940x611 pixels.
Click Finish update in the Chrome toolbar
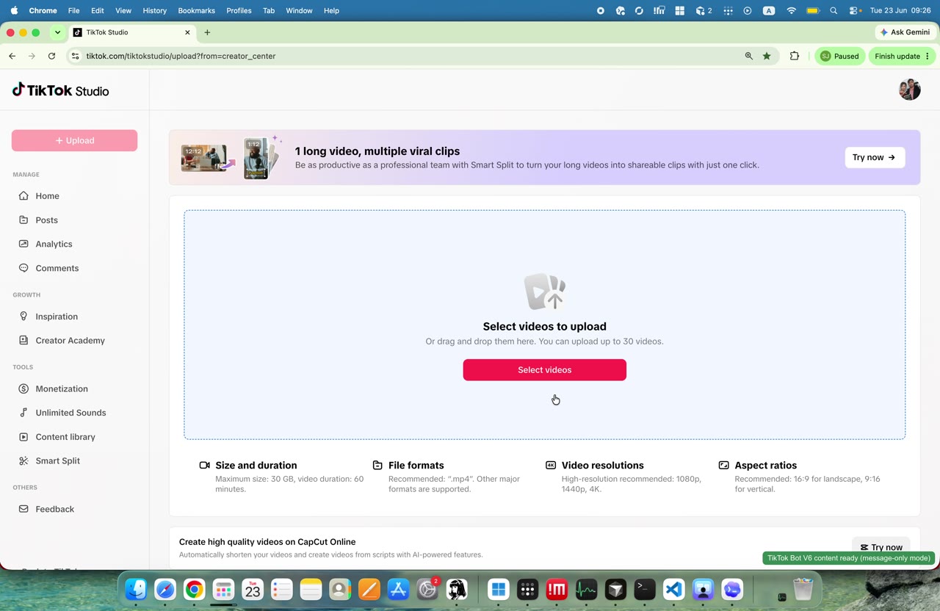(903, 56)
